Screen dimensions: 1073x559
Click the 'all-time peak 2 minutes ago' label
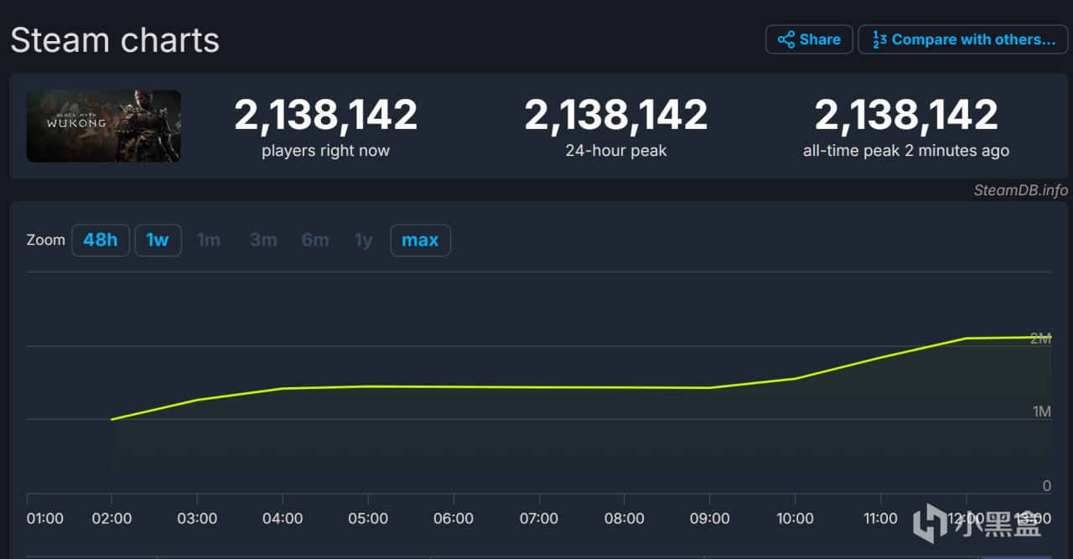(906, 151)
